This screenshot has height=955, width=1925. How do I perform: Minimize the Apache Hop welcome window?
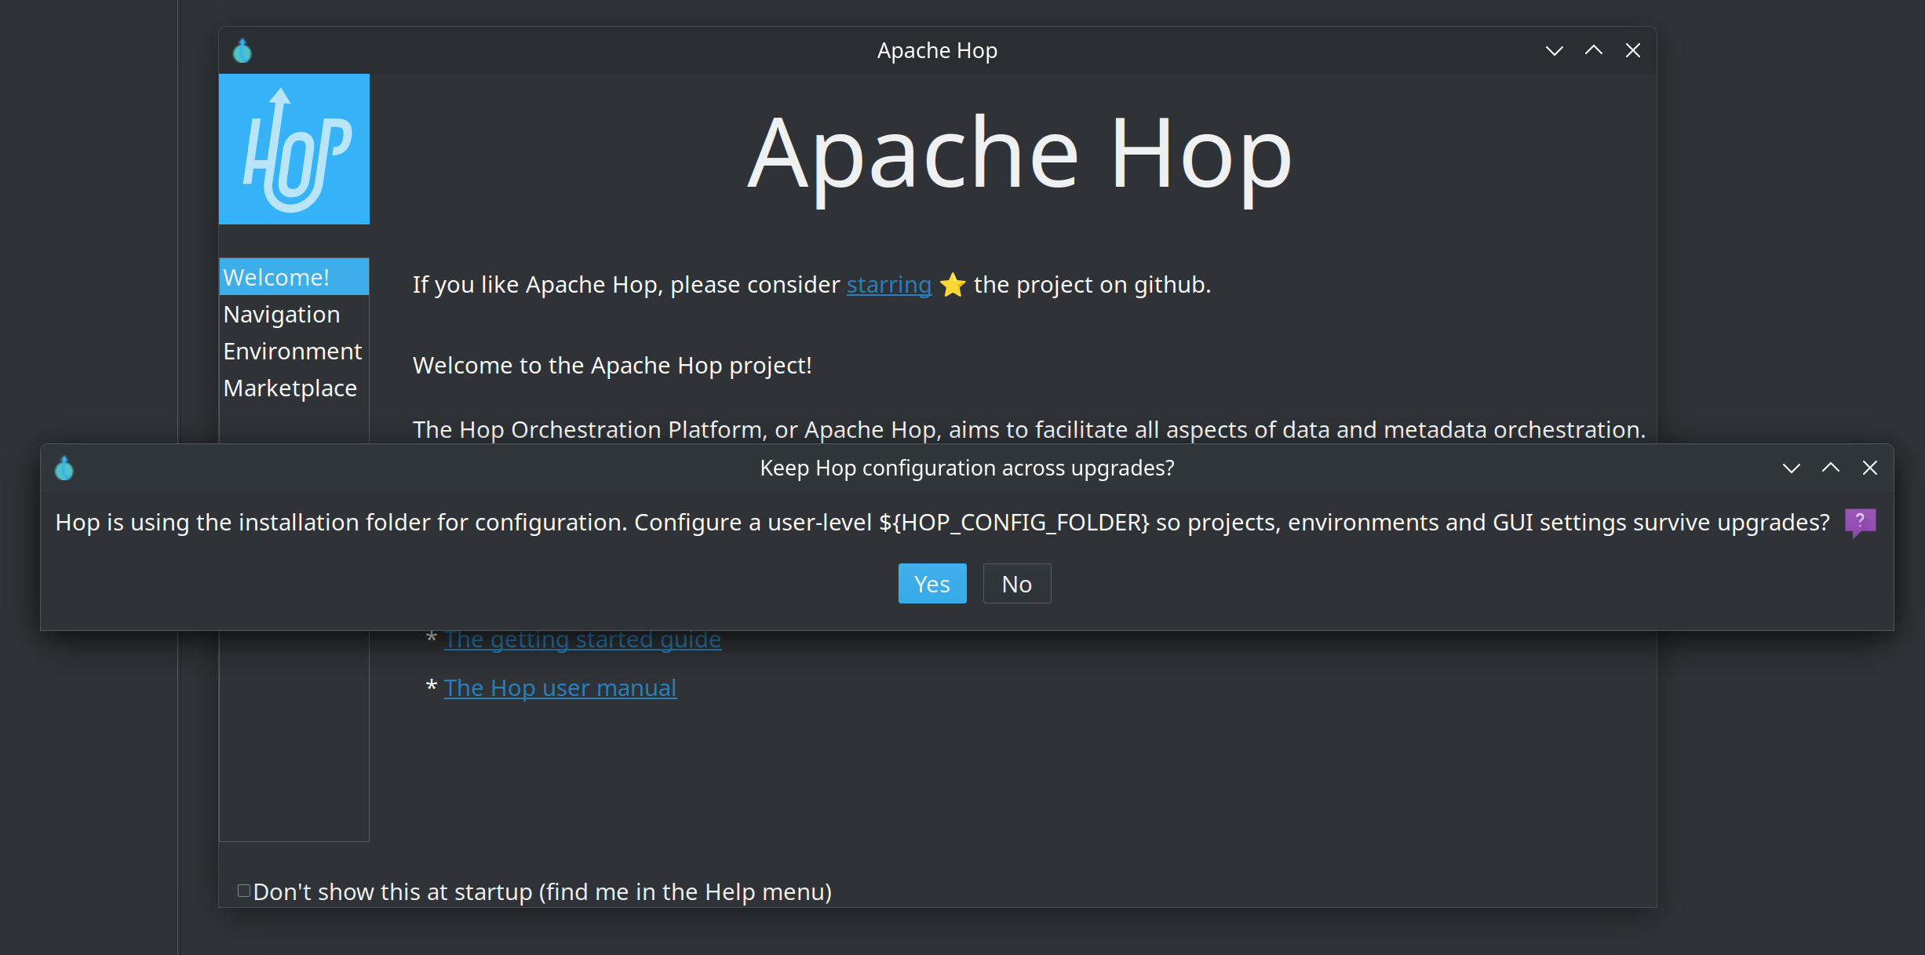(x=1555, y=51)
